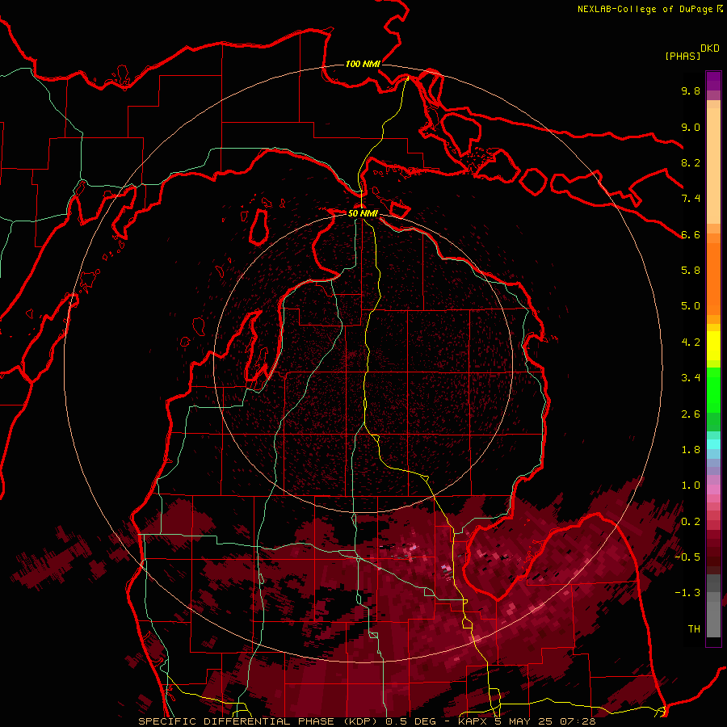Click the [PHAS] units label
Screen dimensions: 727x727
click(683, 56)
